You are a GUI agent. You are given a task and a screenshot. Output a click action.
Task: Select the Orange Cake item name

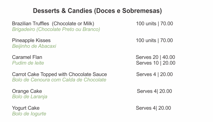[27, 91]
